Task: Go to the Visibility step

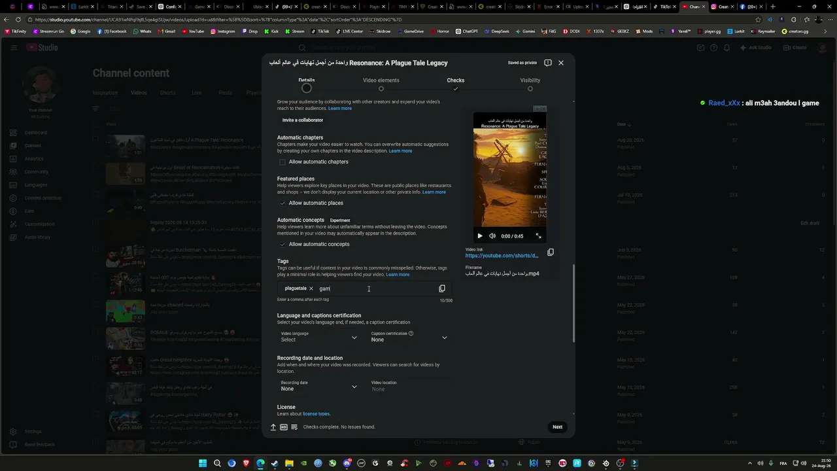Action: tap(530, 84)
